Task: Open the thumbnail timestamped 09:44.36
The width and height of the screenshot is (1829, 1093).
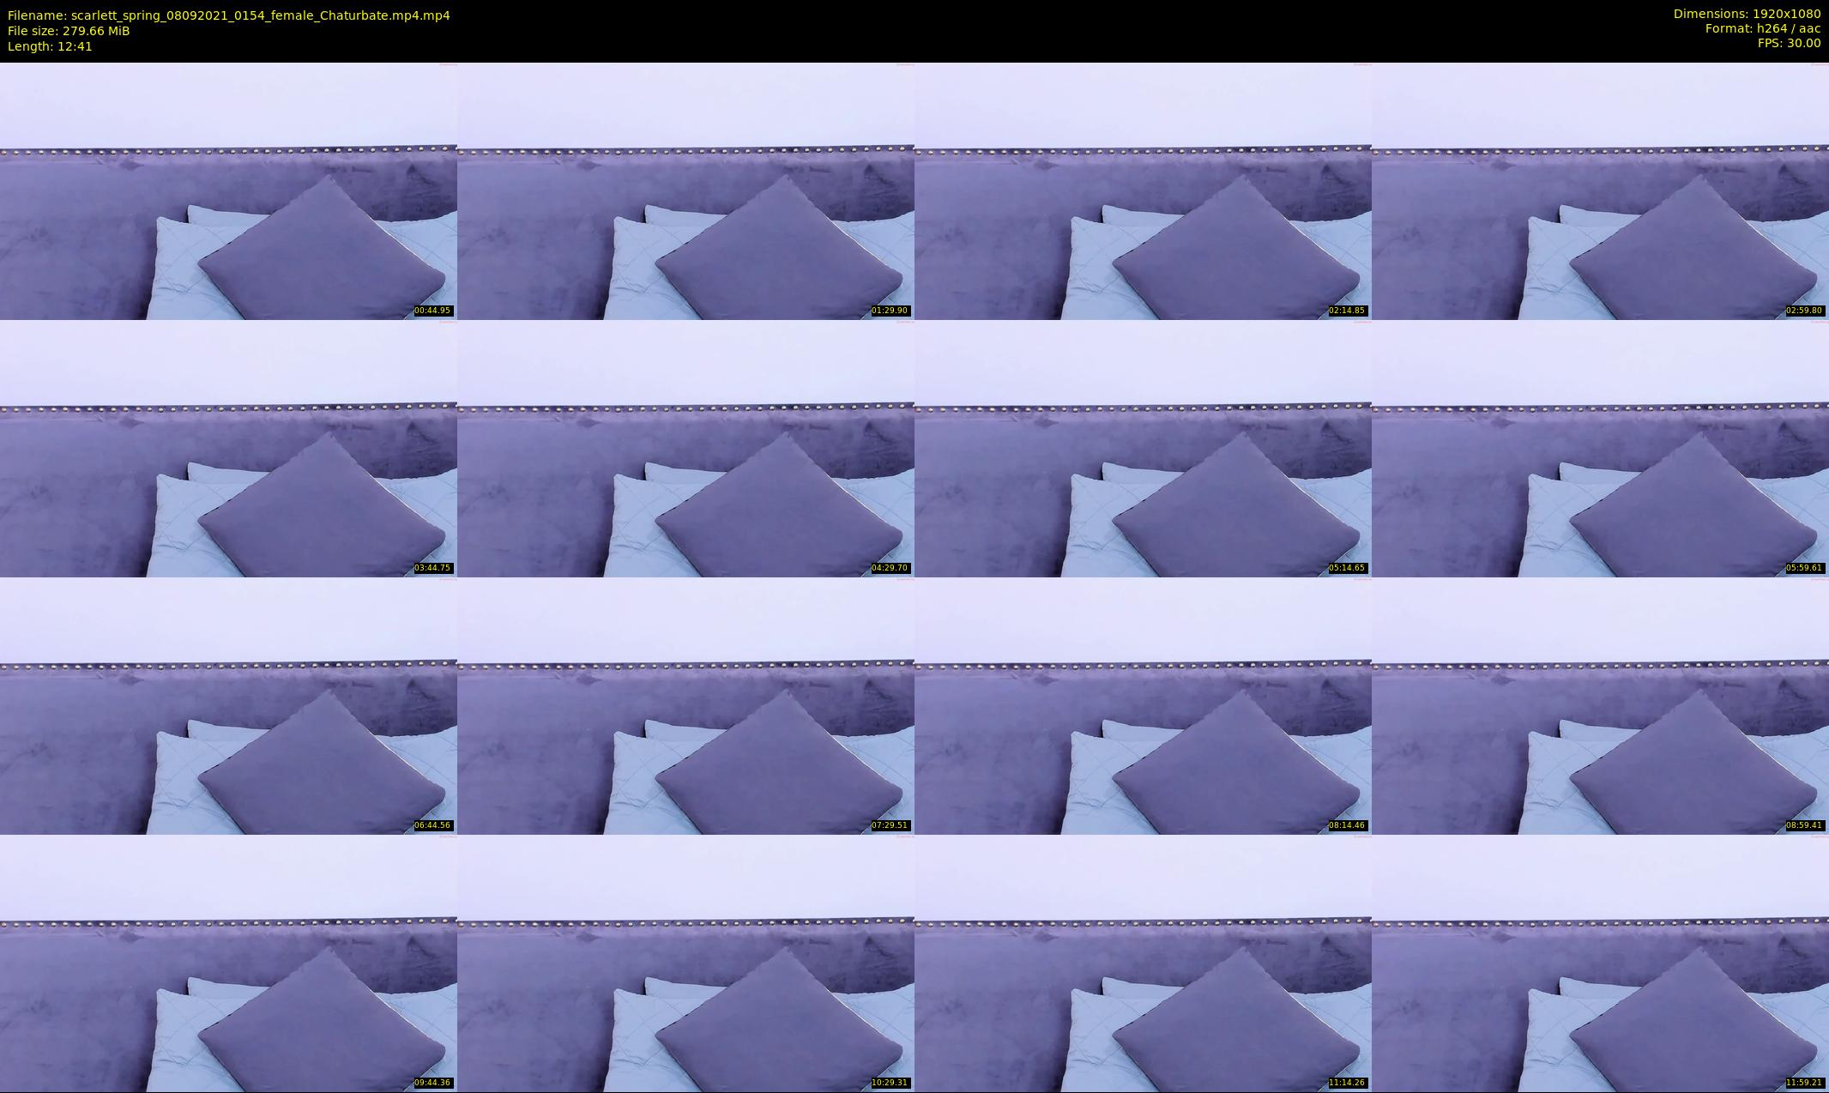Action: coord(228,963)
